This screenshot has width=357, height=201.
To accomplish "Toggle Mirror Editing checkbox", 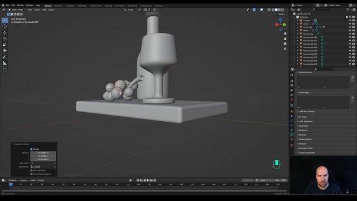I will click(x=31, y=170).
